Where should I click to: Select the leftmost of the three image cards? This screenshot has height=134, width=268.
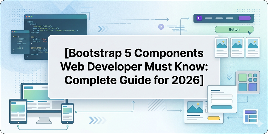coord(221,47)
